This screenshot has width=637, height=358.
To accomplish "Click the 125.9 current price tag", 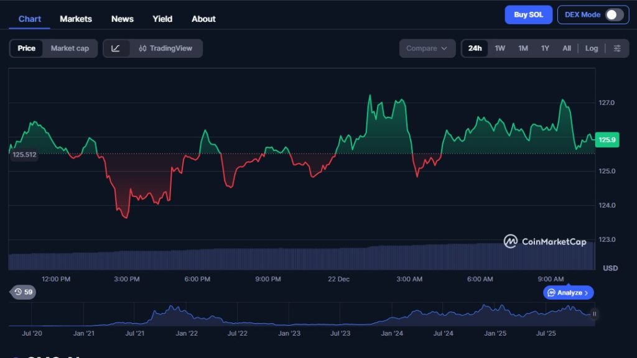I will coord(607,140).
